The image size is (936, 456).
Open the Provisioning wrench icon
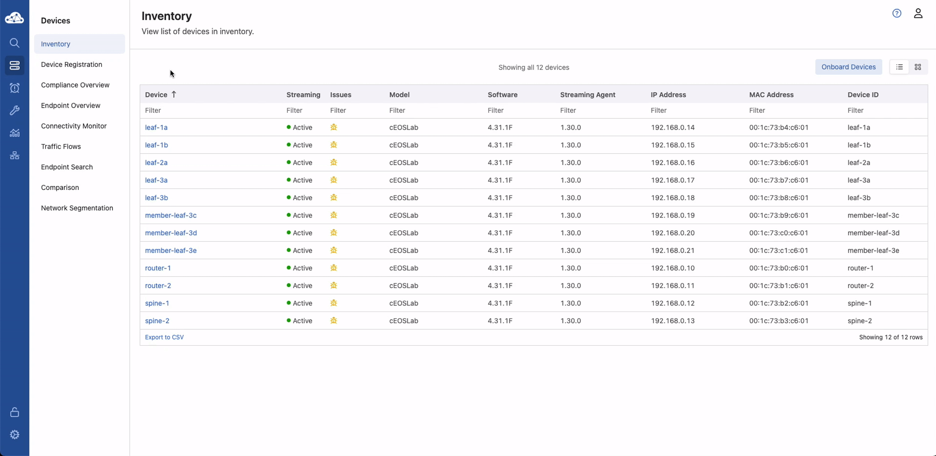15,110
